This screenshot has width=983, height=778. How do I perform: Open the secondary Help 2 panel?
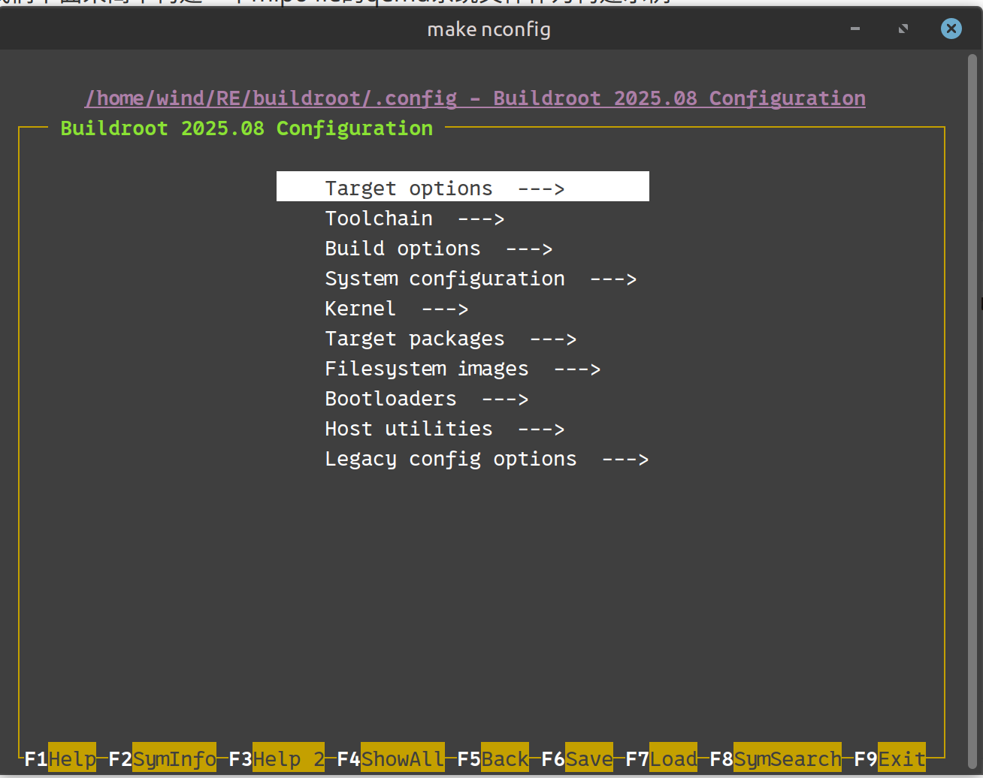(x=288, y=758)
